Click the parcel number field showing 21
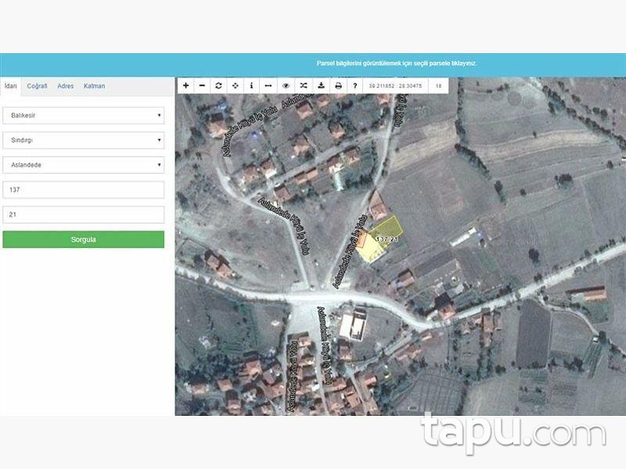This screenshot has height=469, width=626. pos(84,214)
